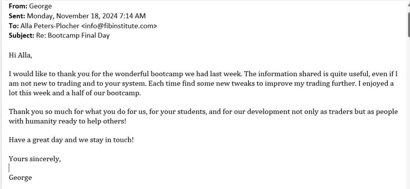Viewport: 410px width, 189px height.
Task: Click the recipient name Alla Peters-Plocher
Action: 50,26
